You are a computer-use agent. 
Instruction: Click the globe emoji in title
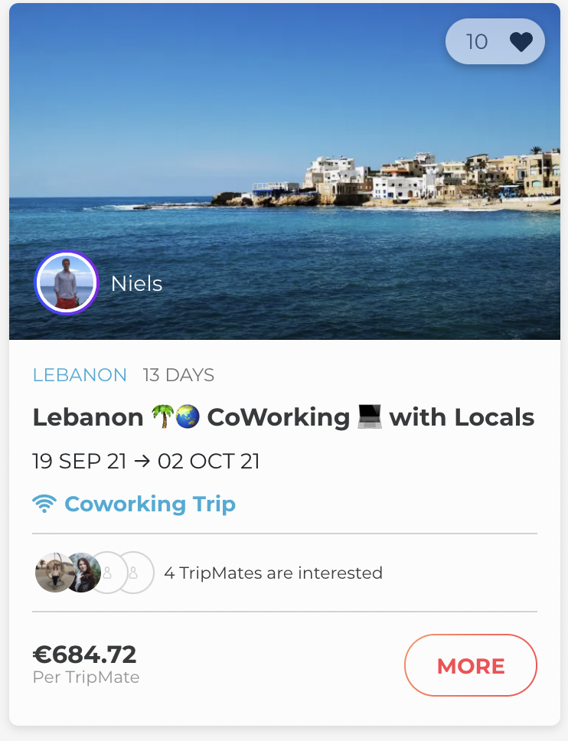coord(187,417)
